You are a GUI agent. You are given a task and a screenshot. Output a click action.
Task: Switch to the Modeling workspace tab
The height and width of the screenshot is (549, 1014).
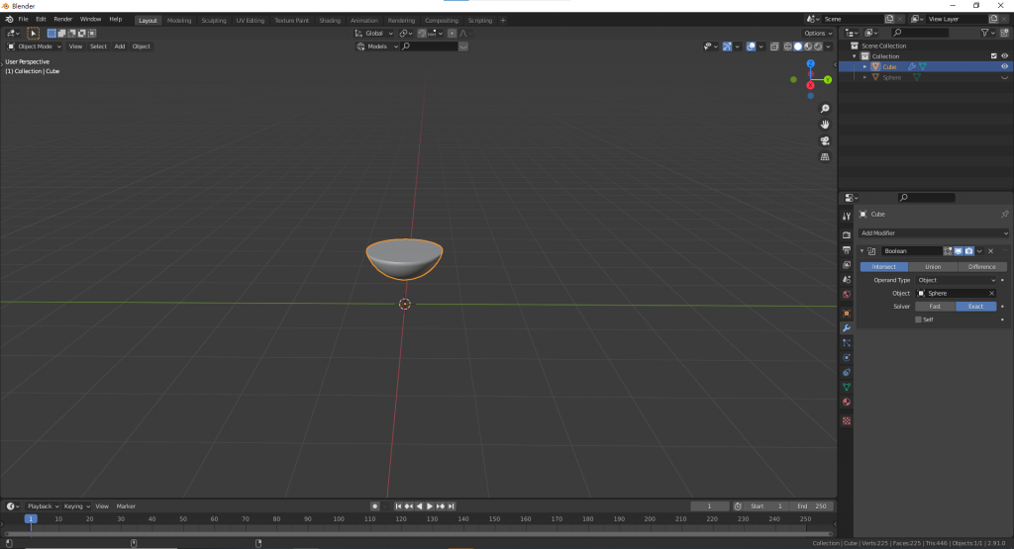[x=179, y=21]
